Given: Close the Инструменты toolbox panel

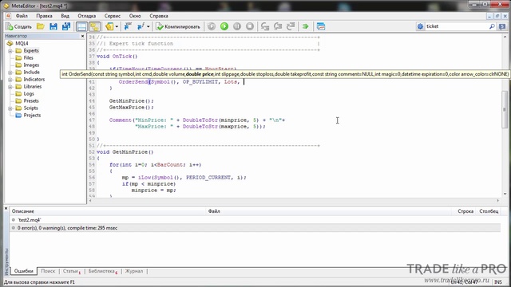Looking at the screenshot, I should click(x=6, y=208).
